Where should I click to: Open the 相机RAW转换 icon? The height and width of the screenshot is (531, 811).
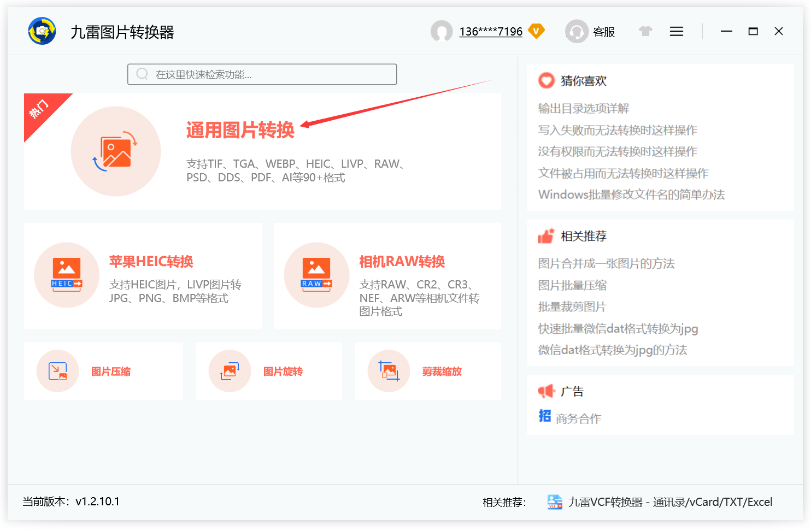click(316, 275)
